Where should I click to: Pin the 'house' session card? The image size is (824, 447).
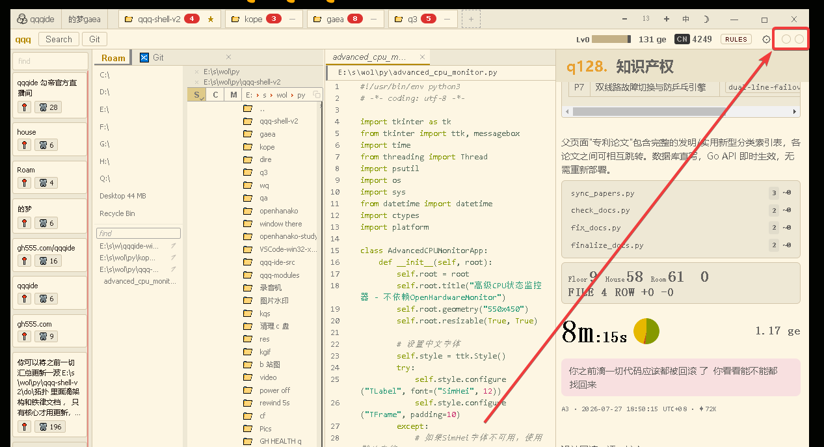[x=24, y=145]
